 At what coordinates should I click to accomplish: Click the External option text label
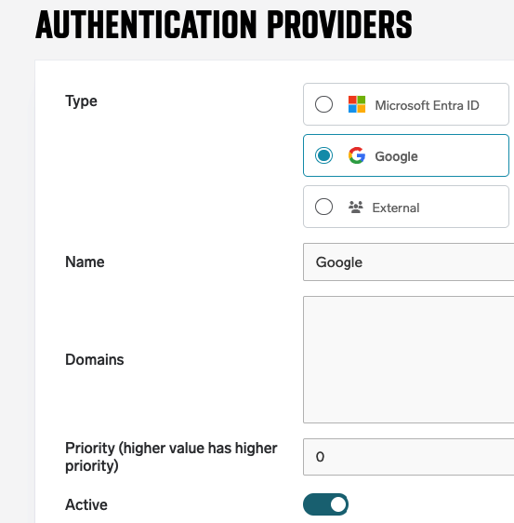tap(396, 208)
